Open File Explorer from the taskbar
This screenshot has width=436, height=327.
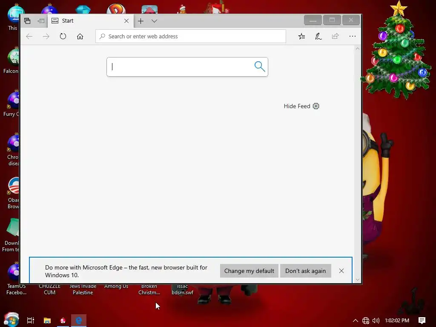pos(47,321)
